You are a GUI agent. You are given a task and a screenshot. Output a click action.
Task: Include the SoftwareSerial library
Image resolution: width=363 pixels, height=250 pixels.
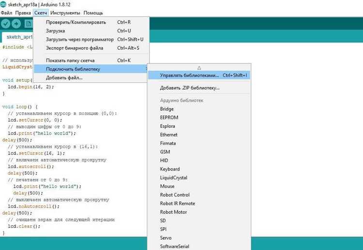(199, 246)
